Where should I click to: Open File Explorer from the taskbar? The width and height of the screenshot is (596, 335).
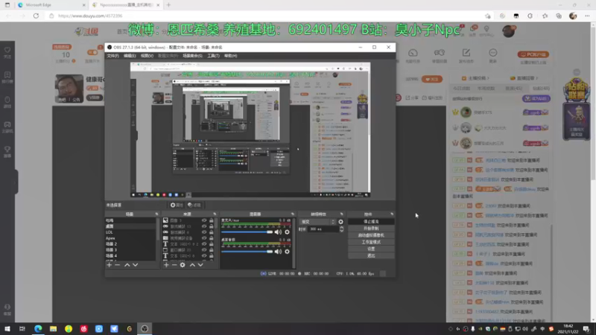pos(53,328)
